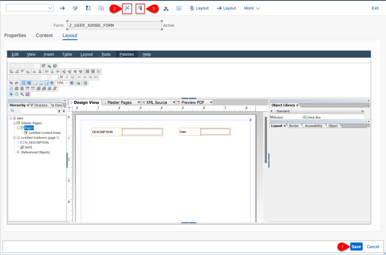
Task: Select the magnifier zoom tool
Action: coord(22,94)
